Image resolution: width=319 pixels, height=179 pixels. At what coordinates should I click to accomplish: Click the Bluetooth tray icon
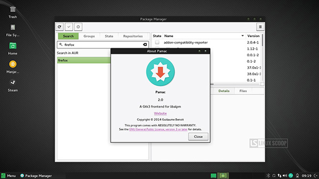pyautogui.click(x=268, y=176)
